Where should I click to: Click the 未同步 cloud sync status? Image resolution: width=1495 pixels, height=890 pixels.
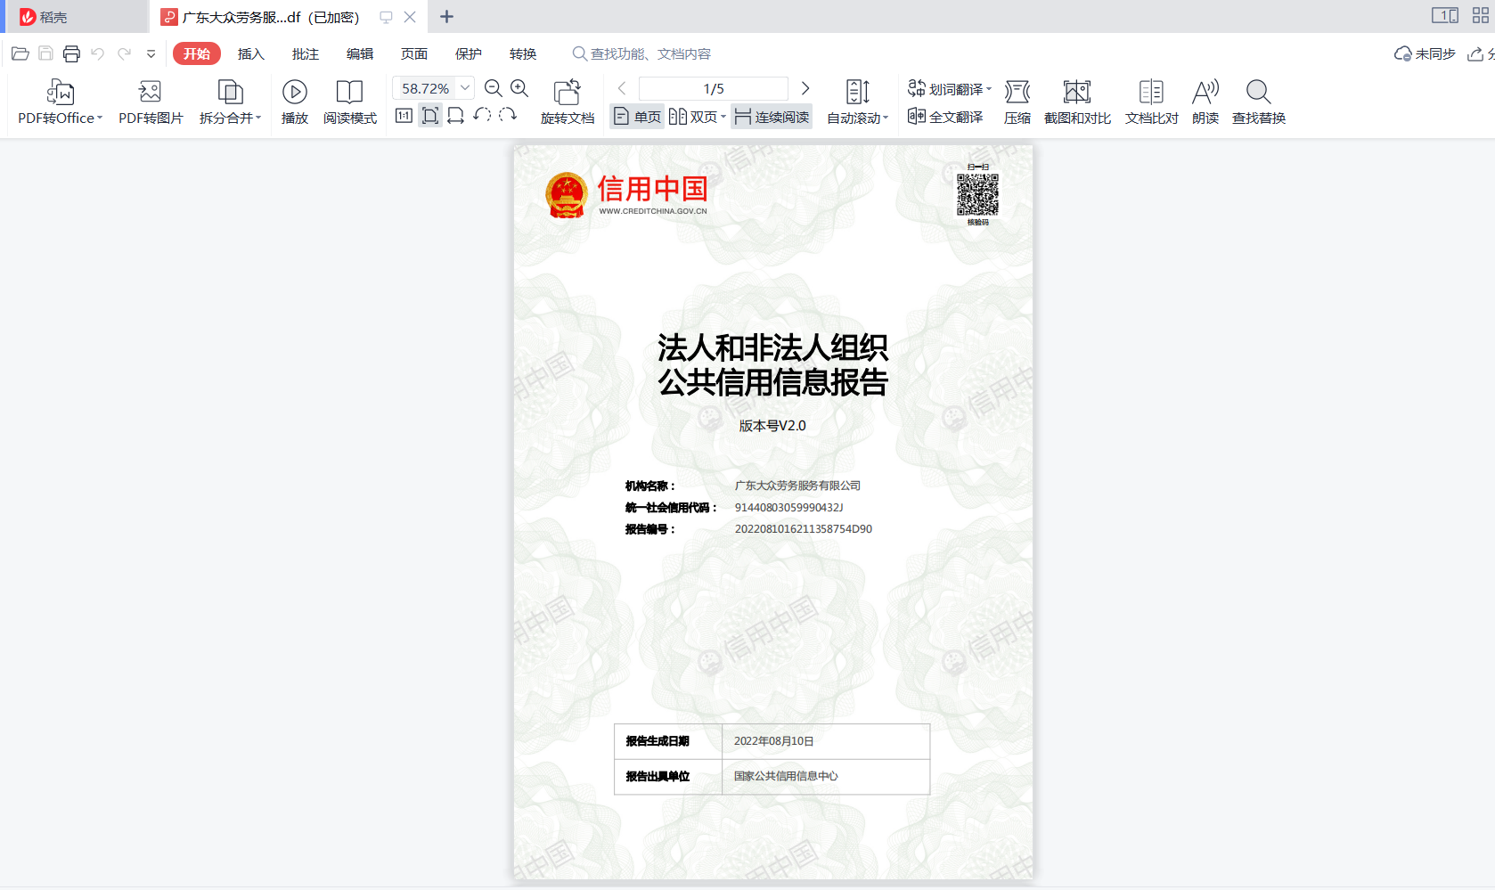click(x=1424, y=53)
